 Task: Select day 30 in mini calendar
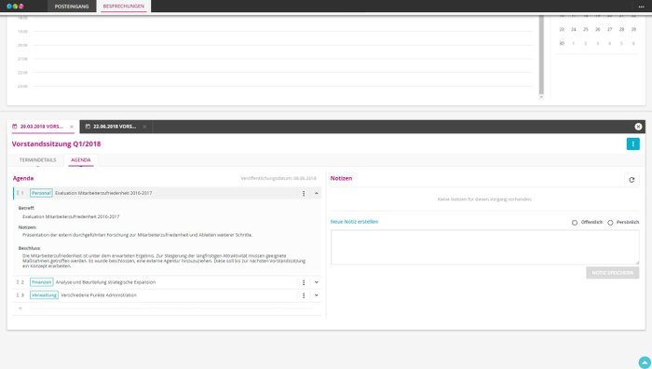[x=562, y=43]
